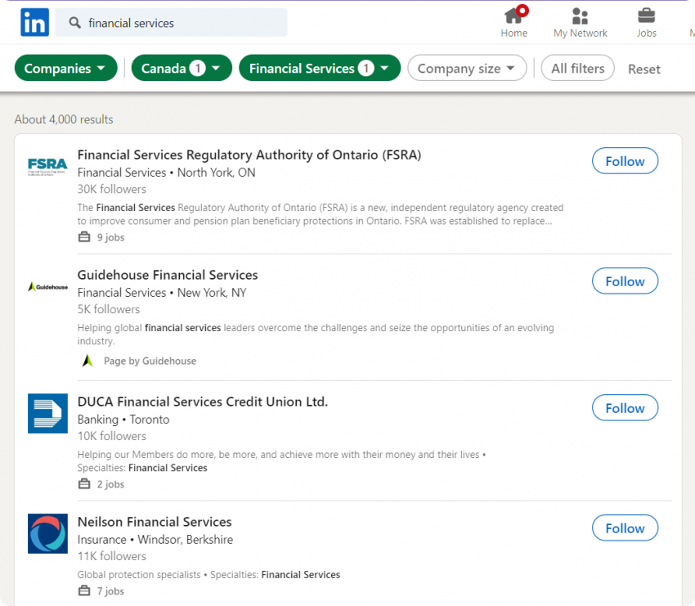
Task: Follow DUCA Financial Services Credit Union
Action: [x=625, y=408]
